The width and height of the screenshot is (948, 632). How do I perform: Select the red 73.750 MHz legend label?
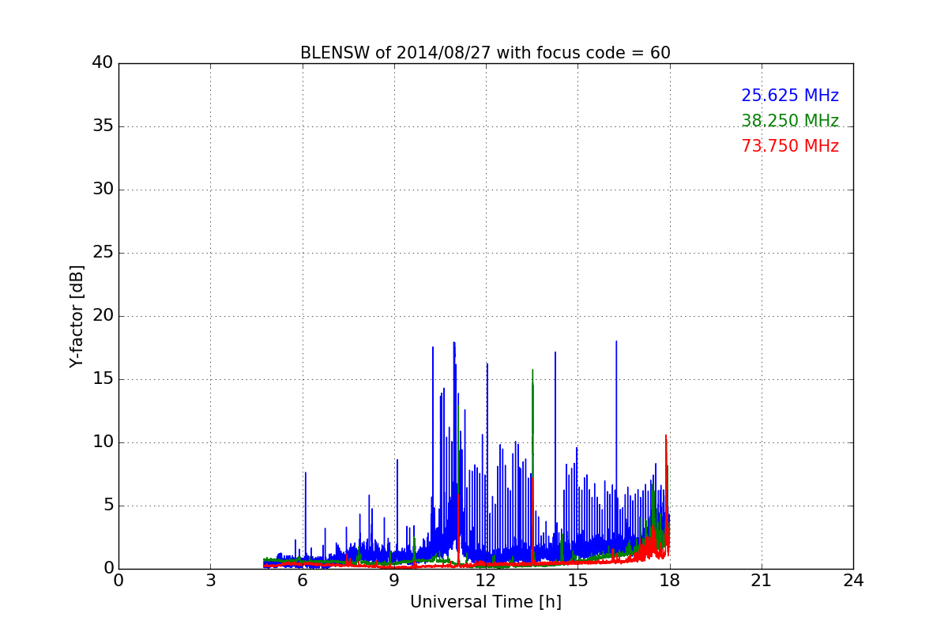pos(790,146)
